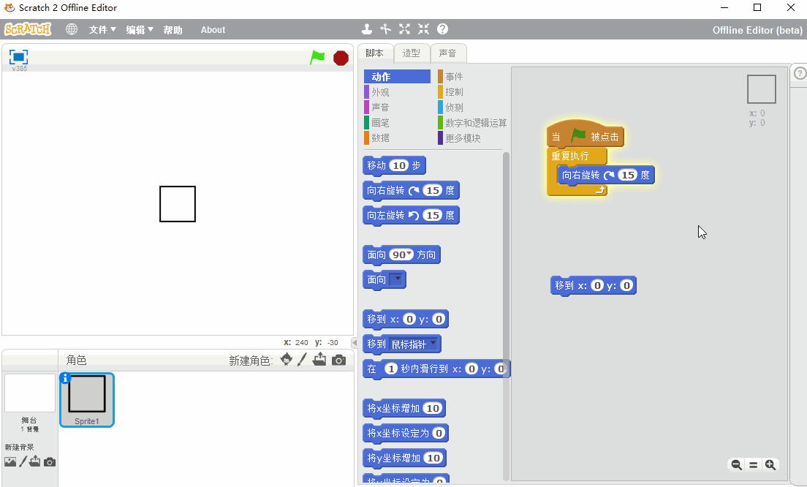This screenshot has width=807, height=487.
Task: Select the delete scissors tool
Action: [386, 29]
